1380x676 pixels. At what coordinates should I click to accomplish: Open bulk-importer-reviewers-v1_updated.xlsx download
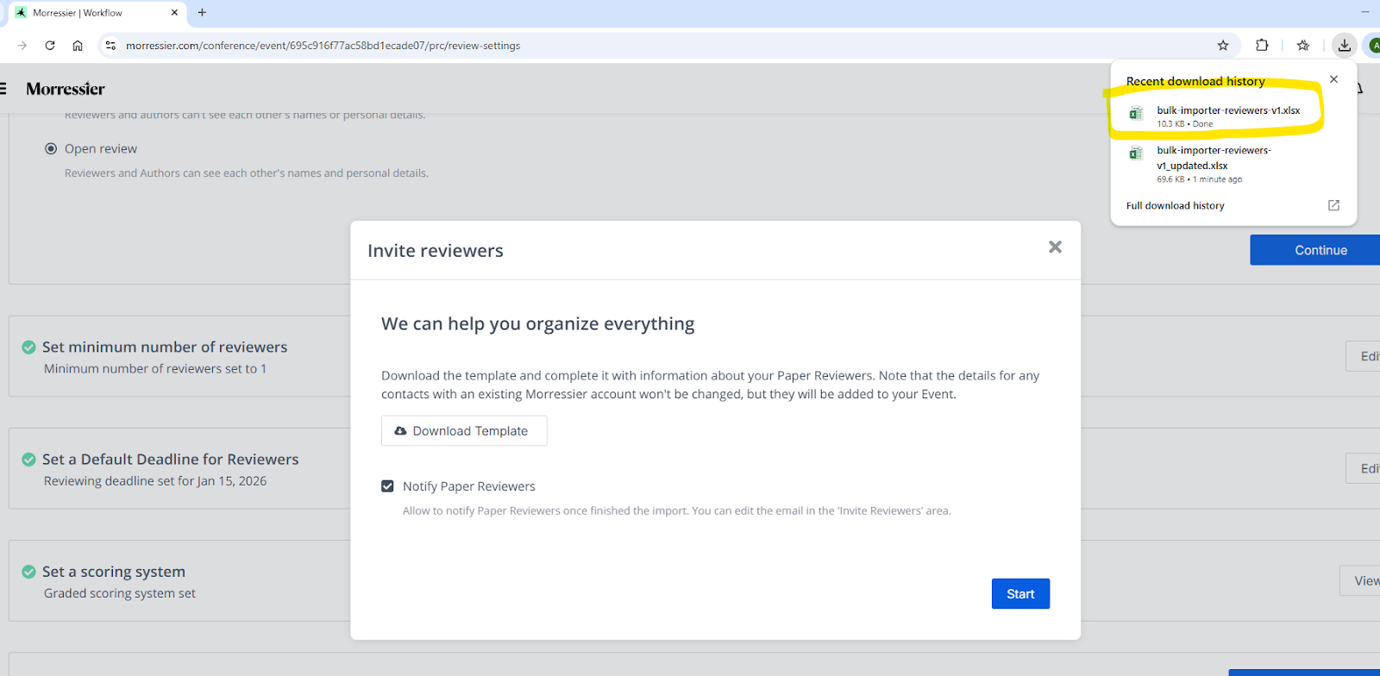(1214, 158)
